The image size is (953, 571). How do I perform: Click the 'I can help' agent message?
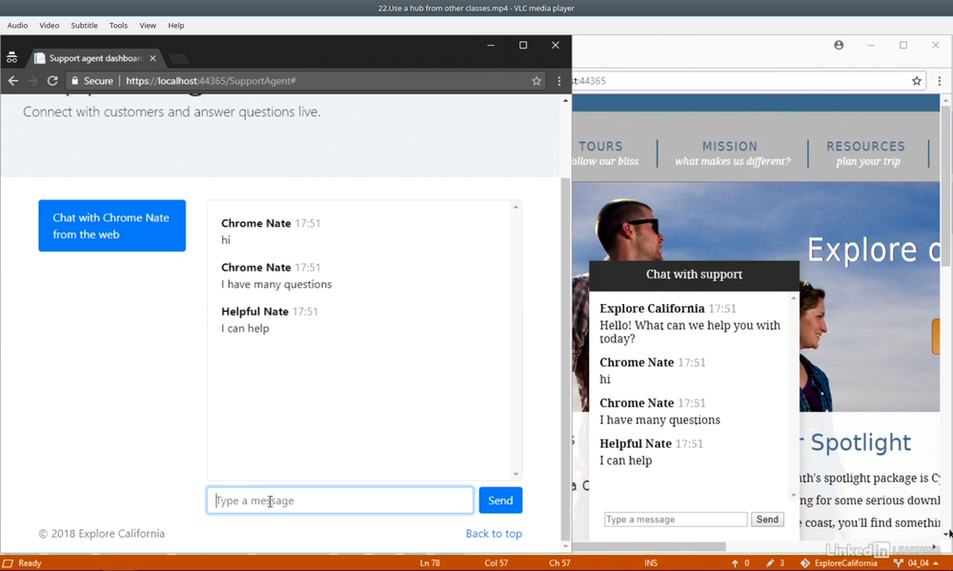click(x=245, y=328)
